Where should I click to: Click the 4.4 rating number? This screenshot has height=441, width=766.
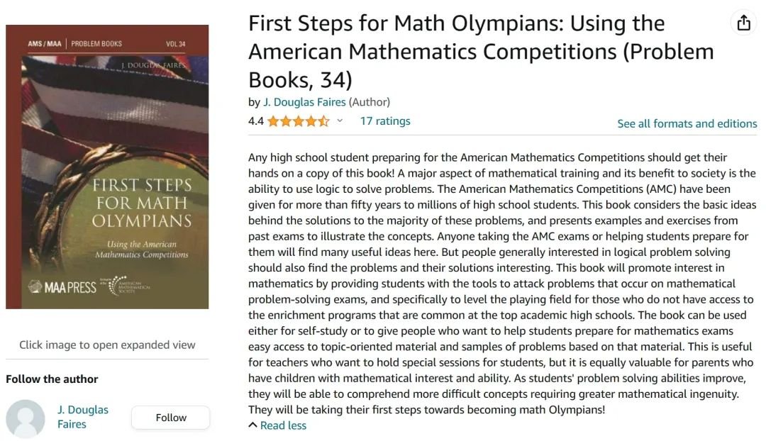tap(256, 121)
